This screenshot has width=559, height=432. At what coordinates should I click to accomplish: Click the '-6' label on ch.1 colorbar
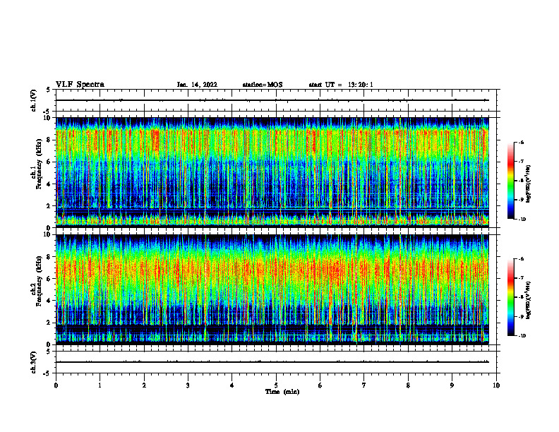[521, 143]
